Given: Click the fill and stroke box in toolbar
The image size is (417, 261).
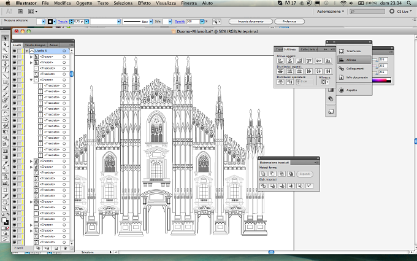Looking at the screenshot, I should 5,221.
